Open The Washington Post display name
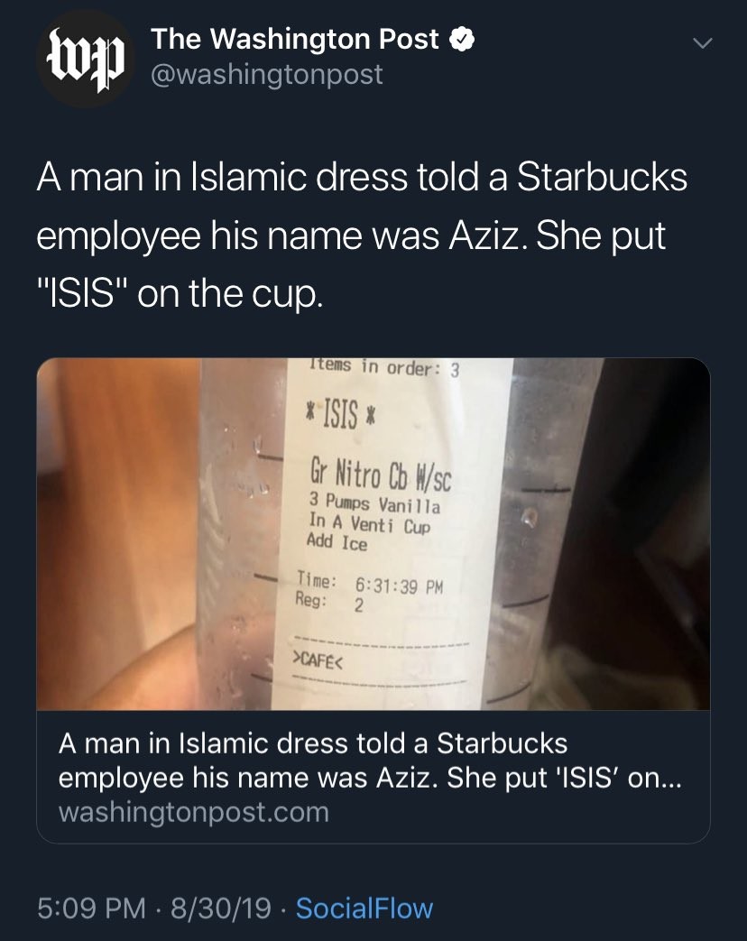Viewport: 747px width, 941px height. coord(295,40)
